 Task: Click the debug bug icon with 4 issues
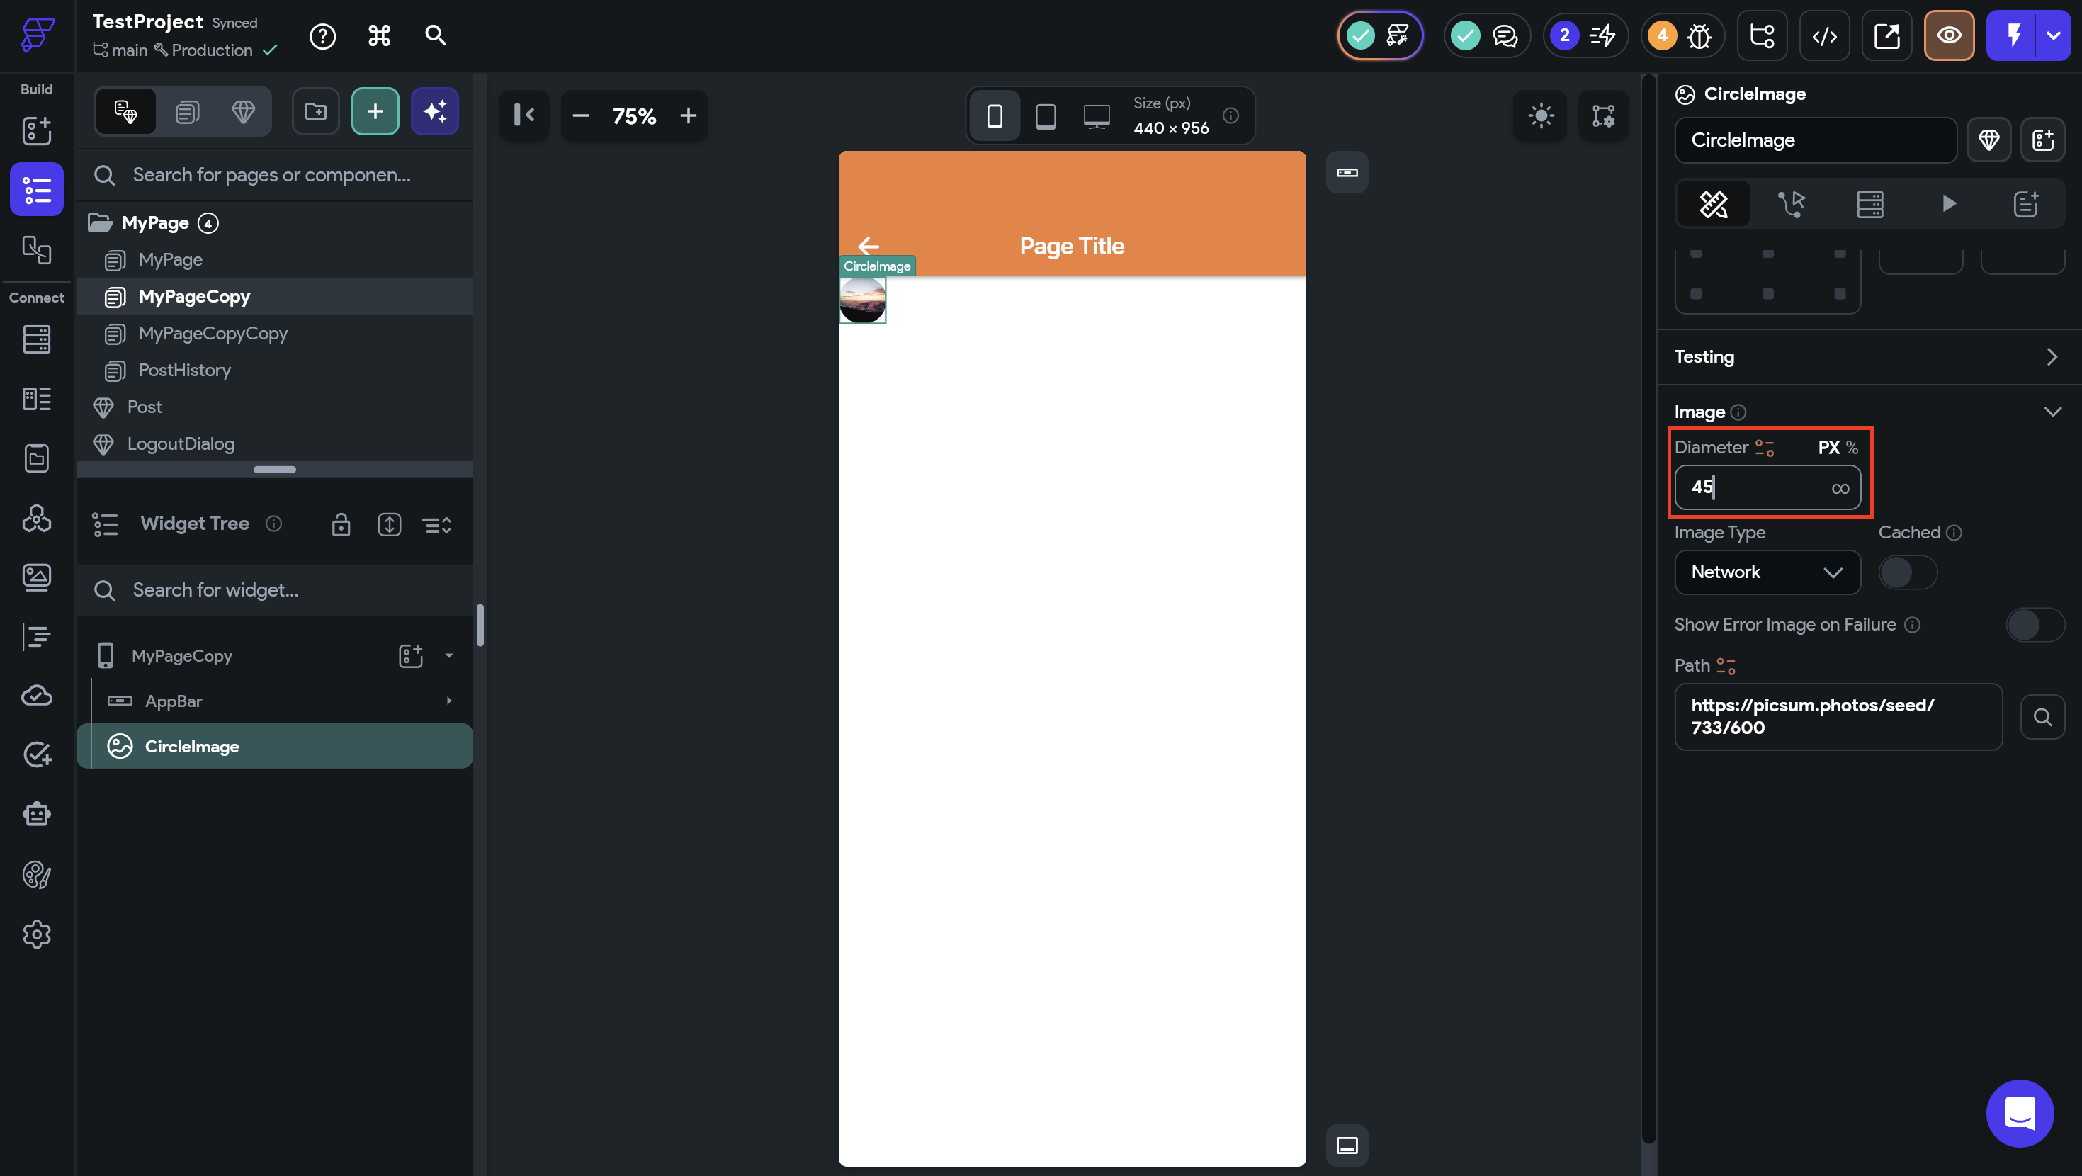(x=1699, y=35)
